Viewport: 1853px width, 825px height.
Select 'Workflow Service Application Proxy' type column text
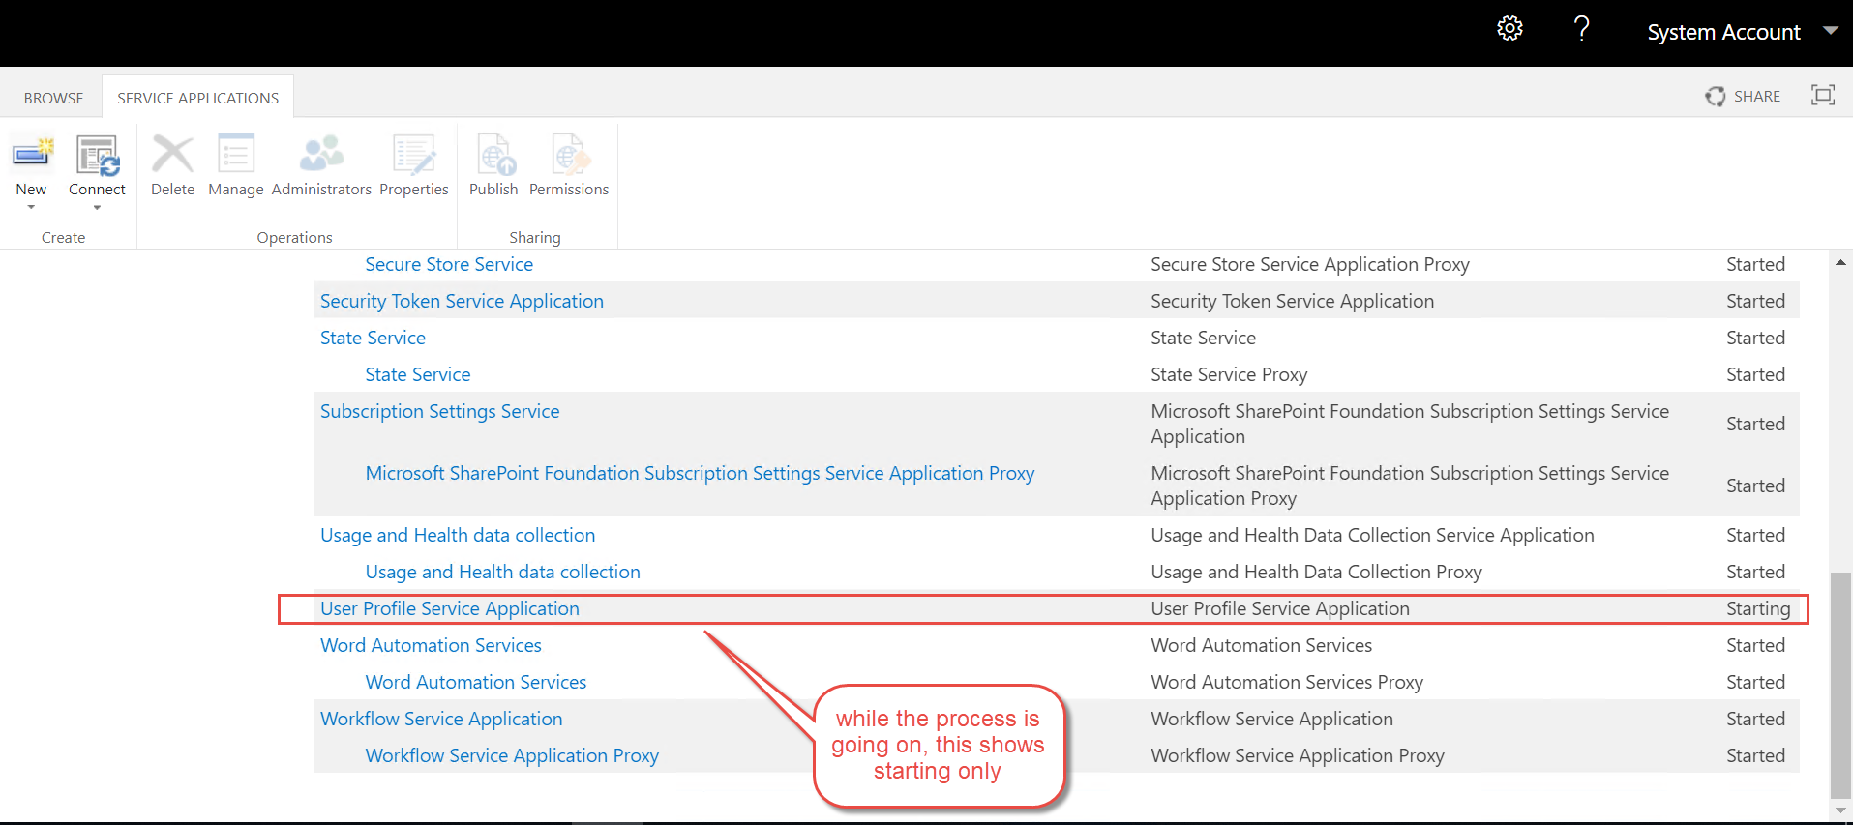pyautogui.click(x=1298, y=755)
